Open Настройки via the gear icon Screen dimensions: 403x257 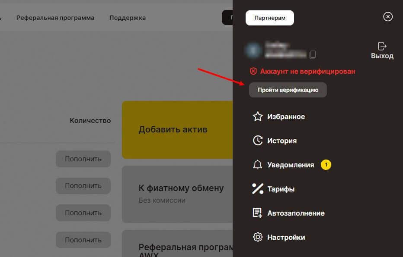coord(258,237)
